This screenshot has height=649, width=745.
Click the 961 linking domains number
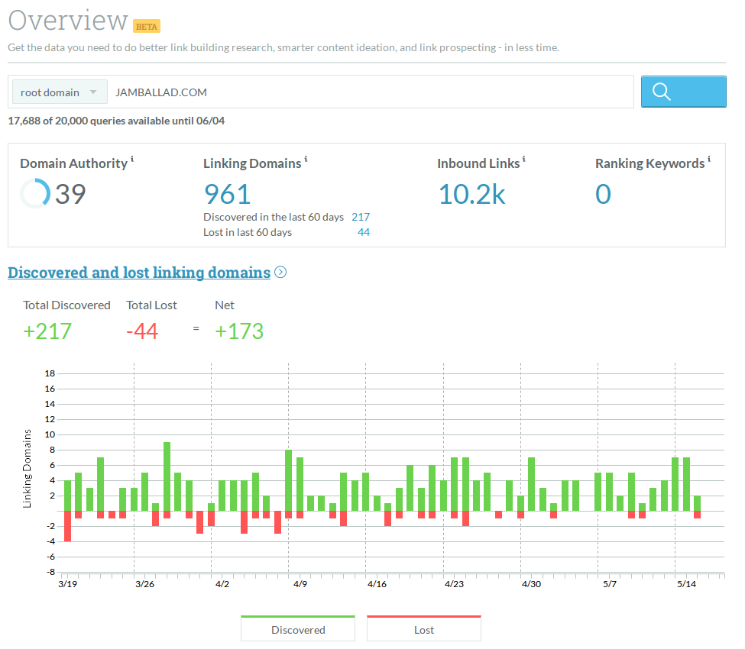[x=227, y=194]
